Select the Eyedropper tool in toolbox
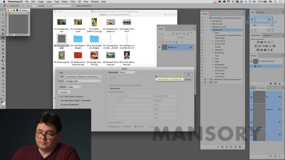 3,37
